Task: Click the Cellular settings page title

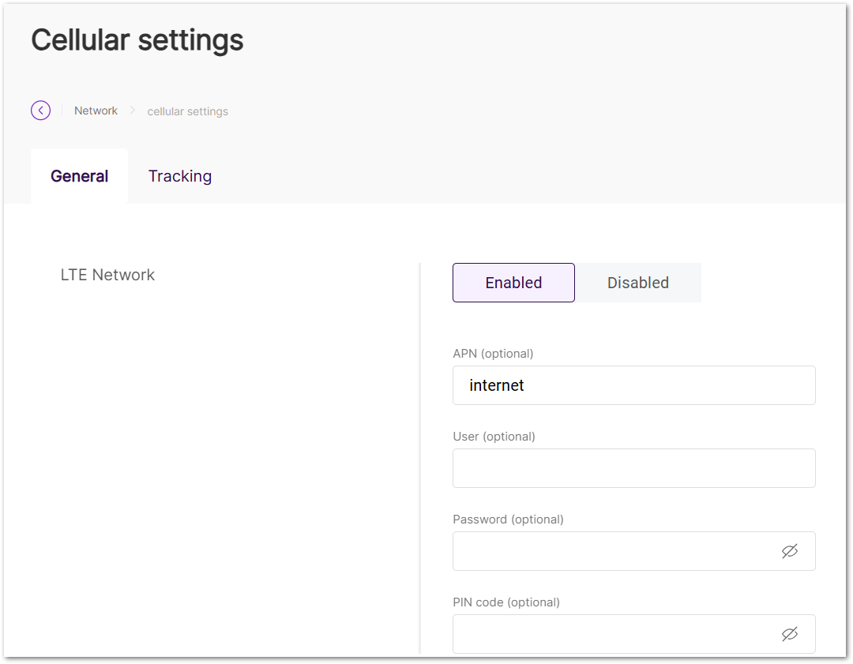Action: click(137, 39)
